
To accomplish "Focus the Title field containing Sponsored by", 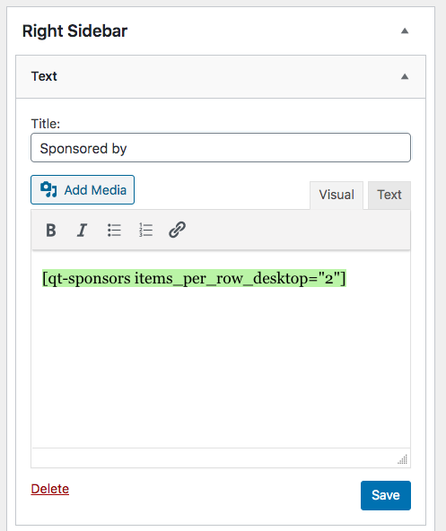I will [221, 148].
